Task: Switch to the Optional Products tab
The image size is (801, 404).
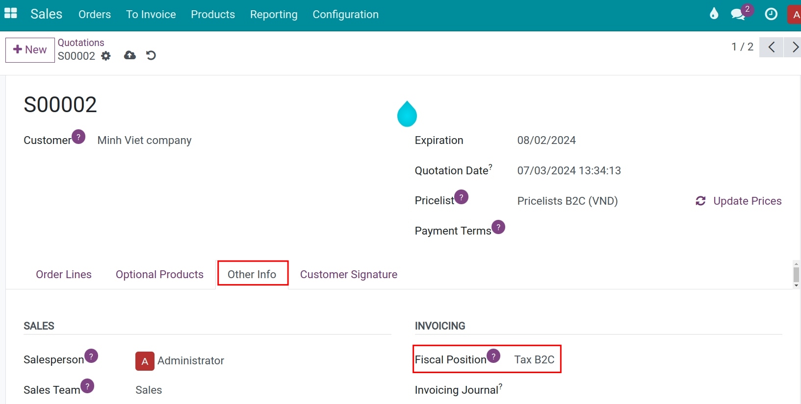Action: [159, 275]
